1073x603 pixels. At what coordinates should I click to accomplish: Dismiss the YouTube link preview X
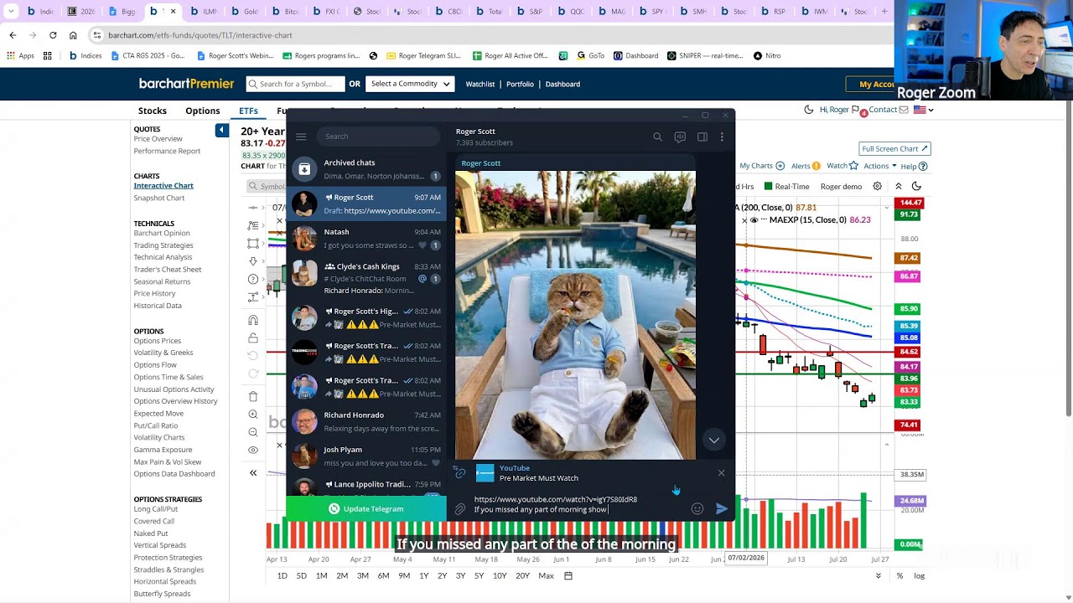(722, 473)
